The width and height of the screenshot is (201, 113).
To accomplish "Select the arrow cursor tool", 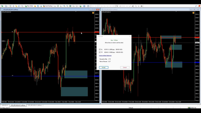I will point(117,6).
